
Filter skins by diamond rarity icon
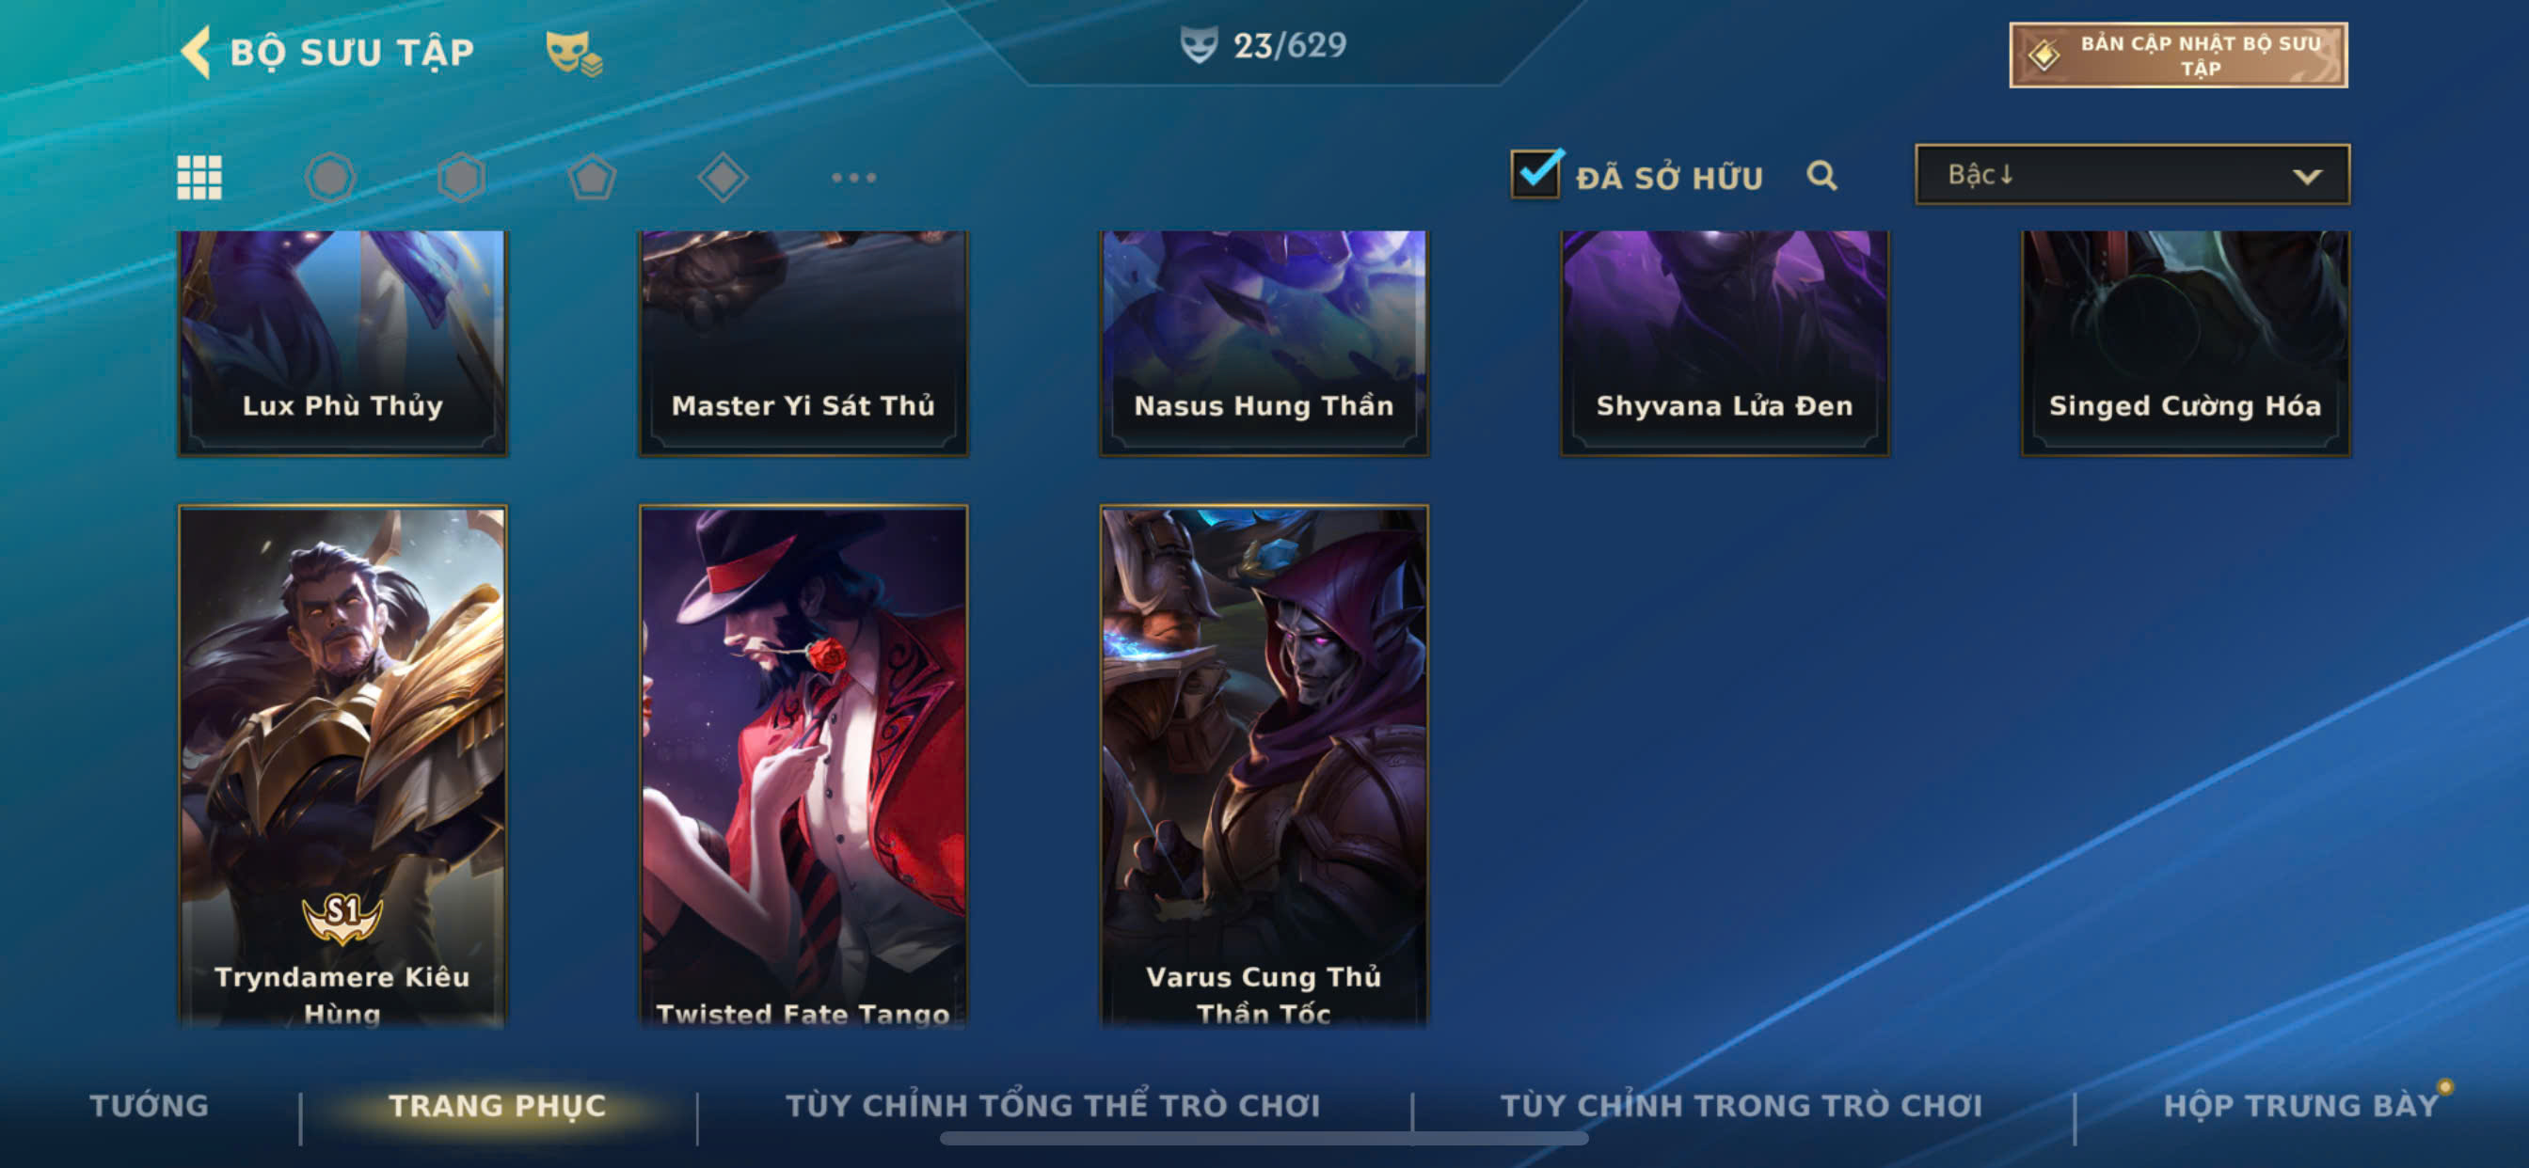click(723, 178)
